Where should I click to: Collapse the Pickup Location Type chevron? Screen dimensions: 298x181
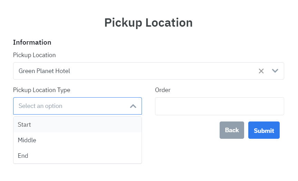coord(133,106)
